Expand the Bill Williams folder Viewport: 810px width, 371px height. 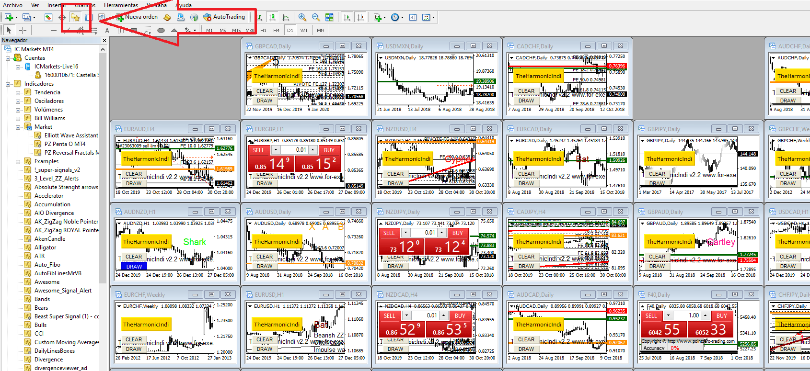[18, 118]
